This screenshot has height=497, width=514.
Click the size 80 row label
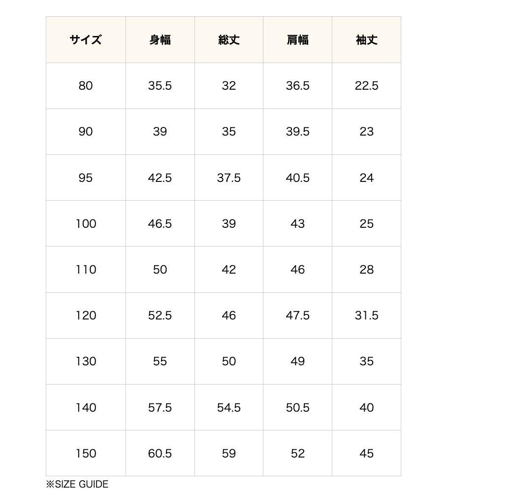86,86
